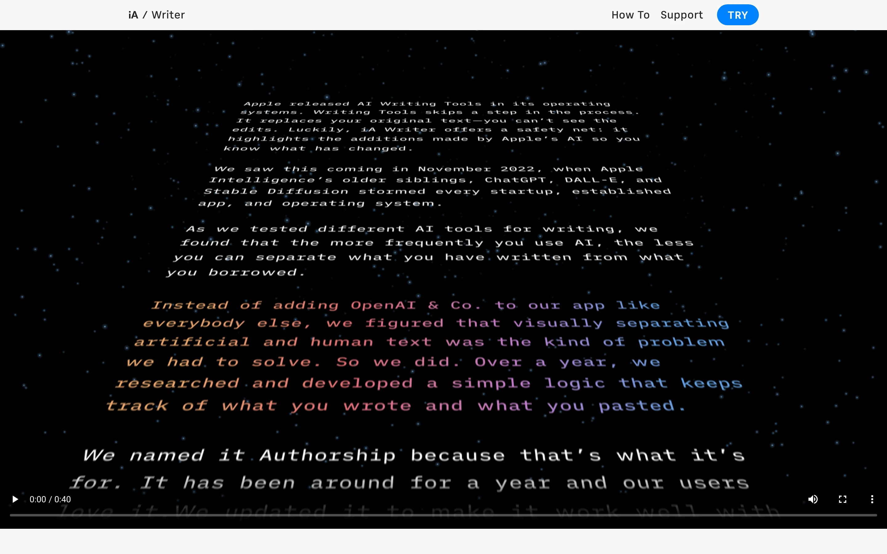This screenshot has height=554, width=887.
Task: Enter fullscreen mode for the video
Action: click(x=843, y=500)
